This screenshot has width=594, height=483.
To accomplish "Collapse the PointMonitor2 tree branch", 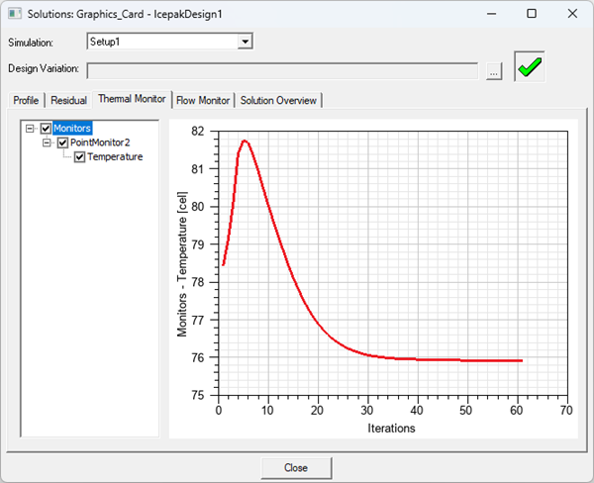I will tap(48, 143).
